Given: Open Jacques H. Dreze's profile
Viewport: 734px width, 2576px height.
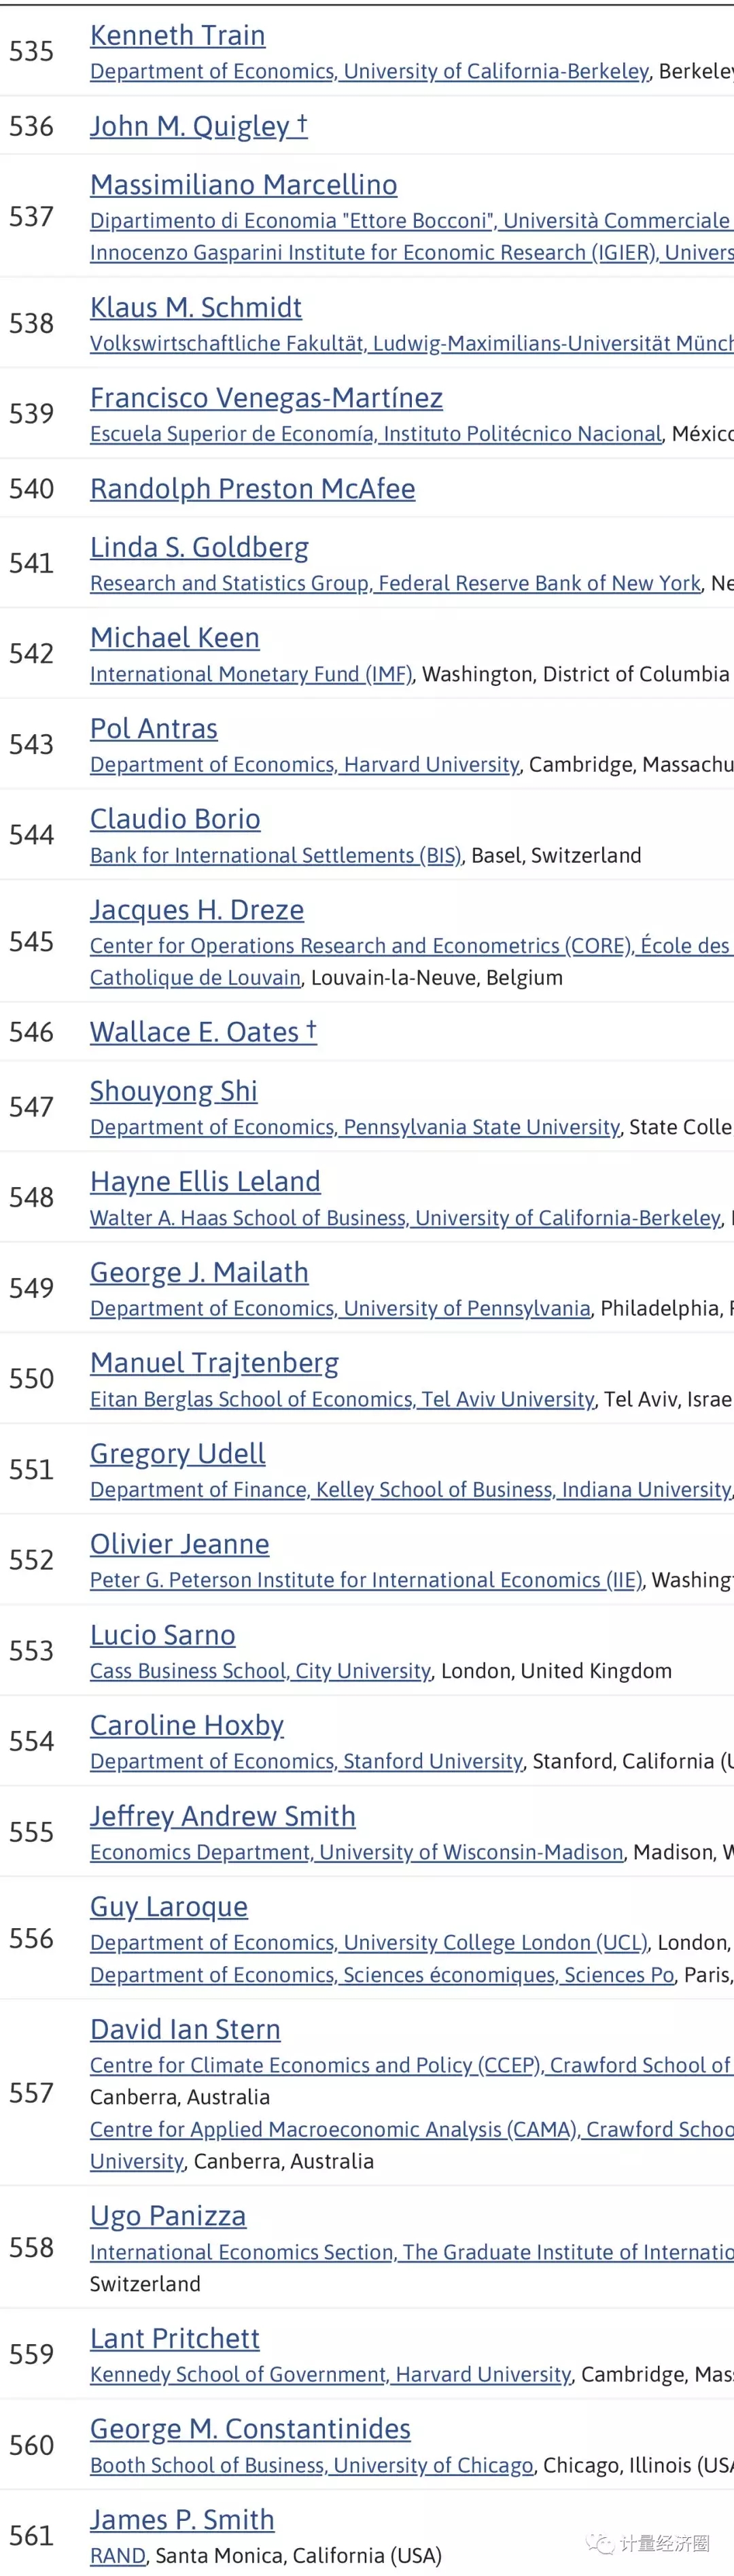Looking at the screenshot, I should click(197, 910).
